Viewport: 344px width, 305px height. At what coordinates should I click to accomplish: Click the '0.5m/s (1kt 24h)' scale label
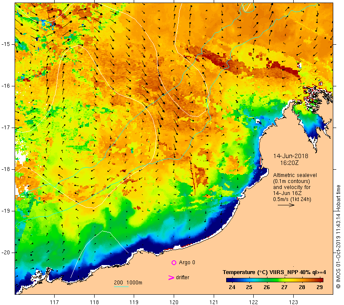[x=292, y=199]
